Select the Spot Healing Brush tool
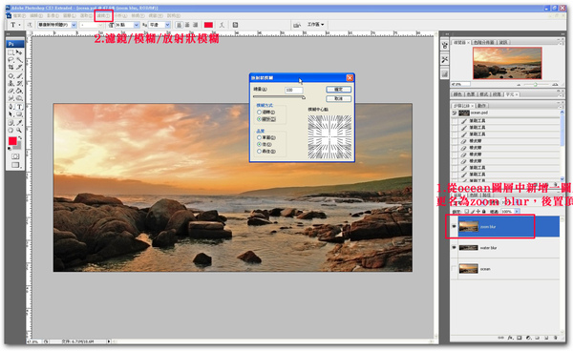The height and width of the screenshot is (351, 573). [11, 75]
